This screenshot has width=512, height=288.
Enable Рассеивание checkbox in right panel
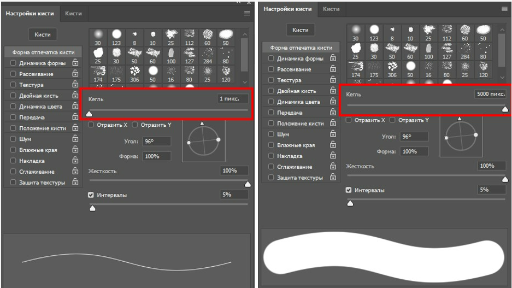click(x=270, y=69)
